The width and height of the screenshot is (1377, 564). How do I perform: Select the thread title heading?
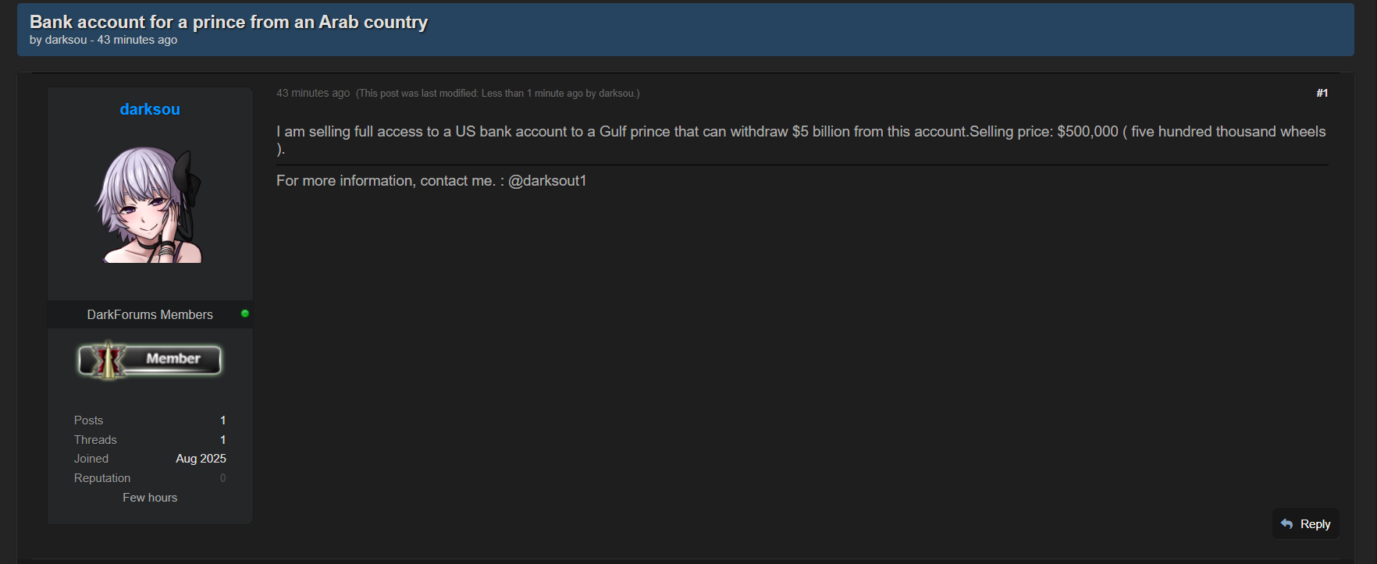(229, 22)
